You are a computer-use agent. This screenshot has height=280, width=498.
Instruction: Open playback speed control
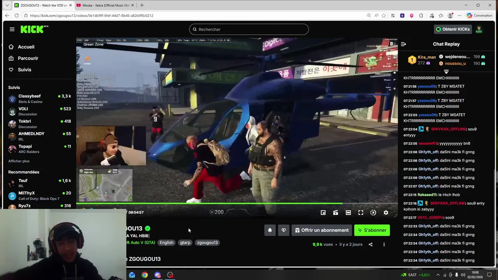tap(373, 212)
